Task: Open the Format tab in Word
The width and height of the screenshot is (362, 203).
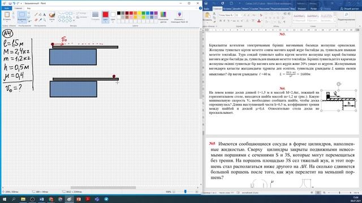Action: point(302,9)
